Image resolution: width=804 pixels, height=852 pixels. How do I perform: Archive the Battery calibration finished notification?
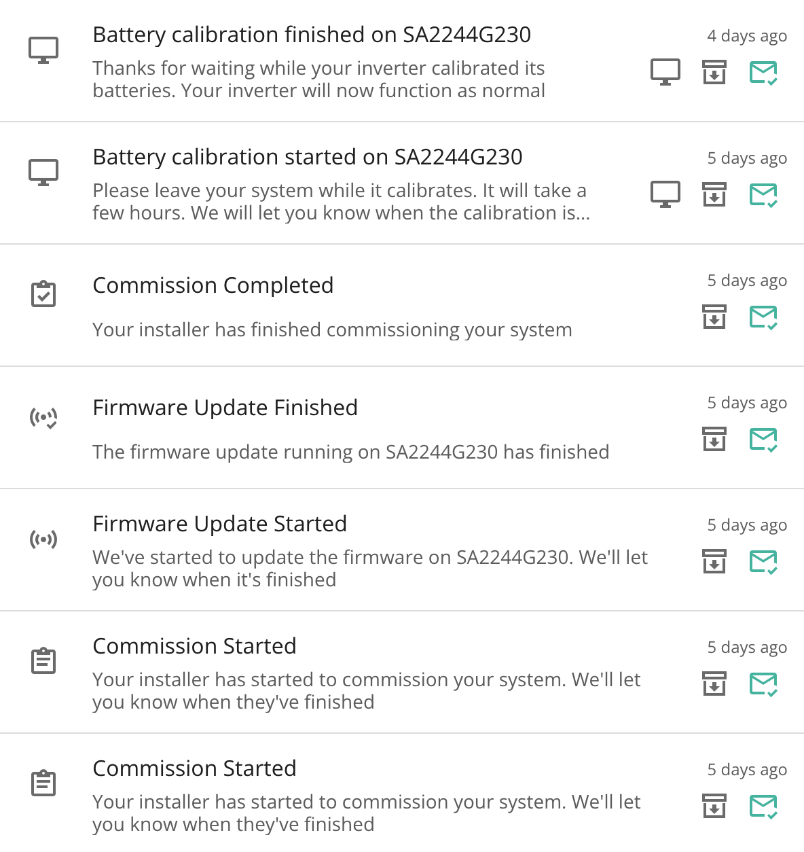click(x=714, y=72)
